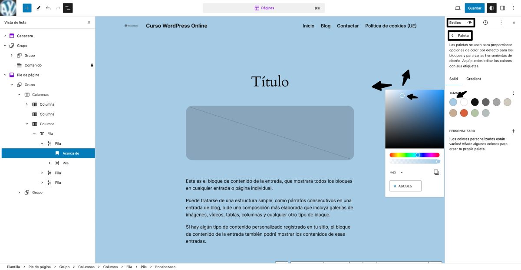Viewport: 521px width, 270px height.
Task: Switch to the Gradient tab
Action: coord(473,79)
